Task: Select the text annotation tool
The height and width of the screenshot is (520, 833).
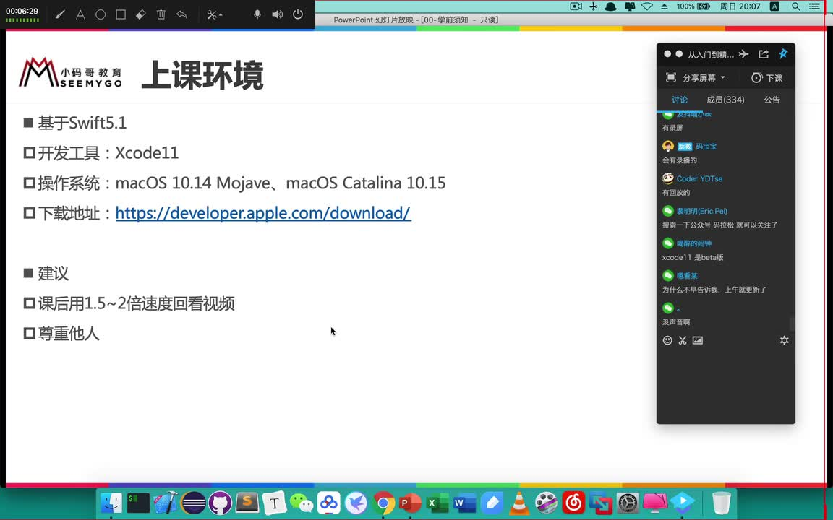Action: pos(80,14)
